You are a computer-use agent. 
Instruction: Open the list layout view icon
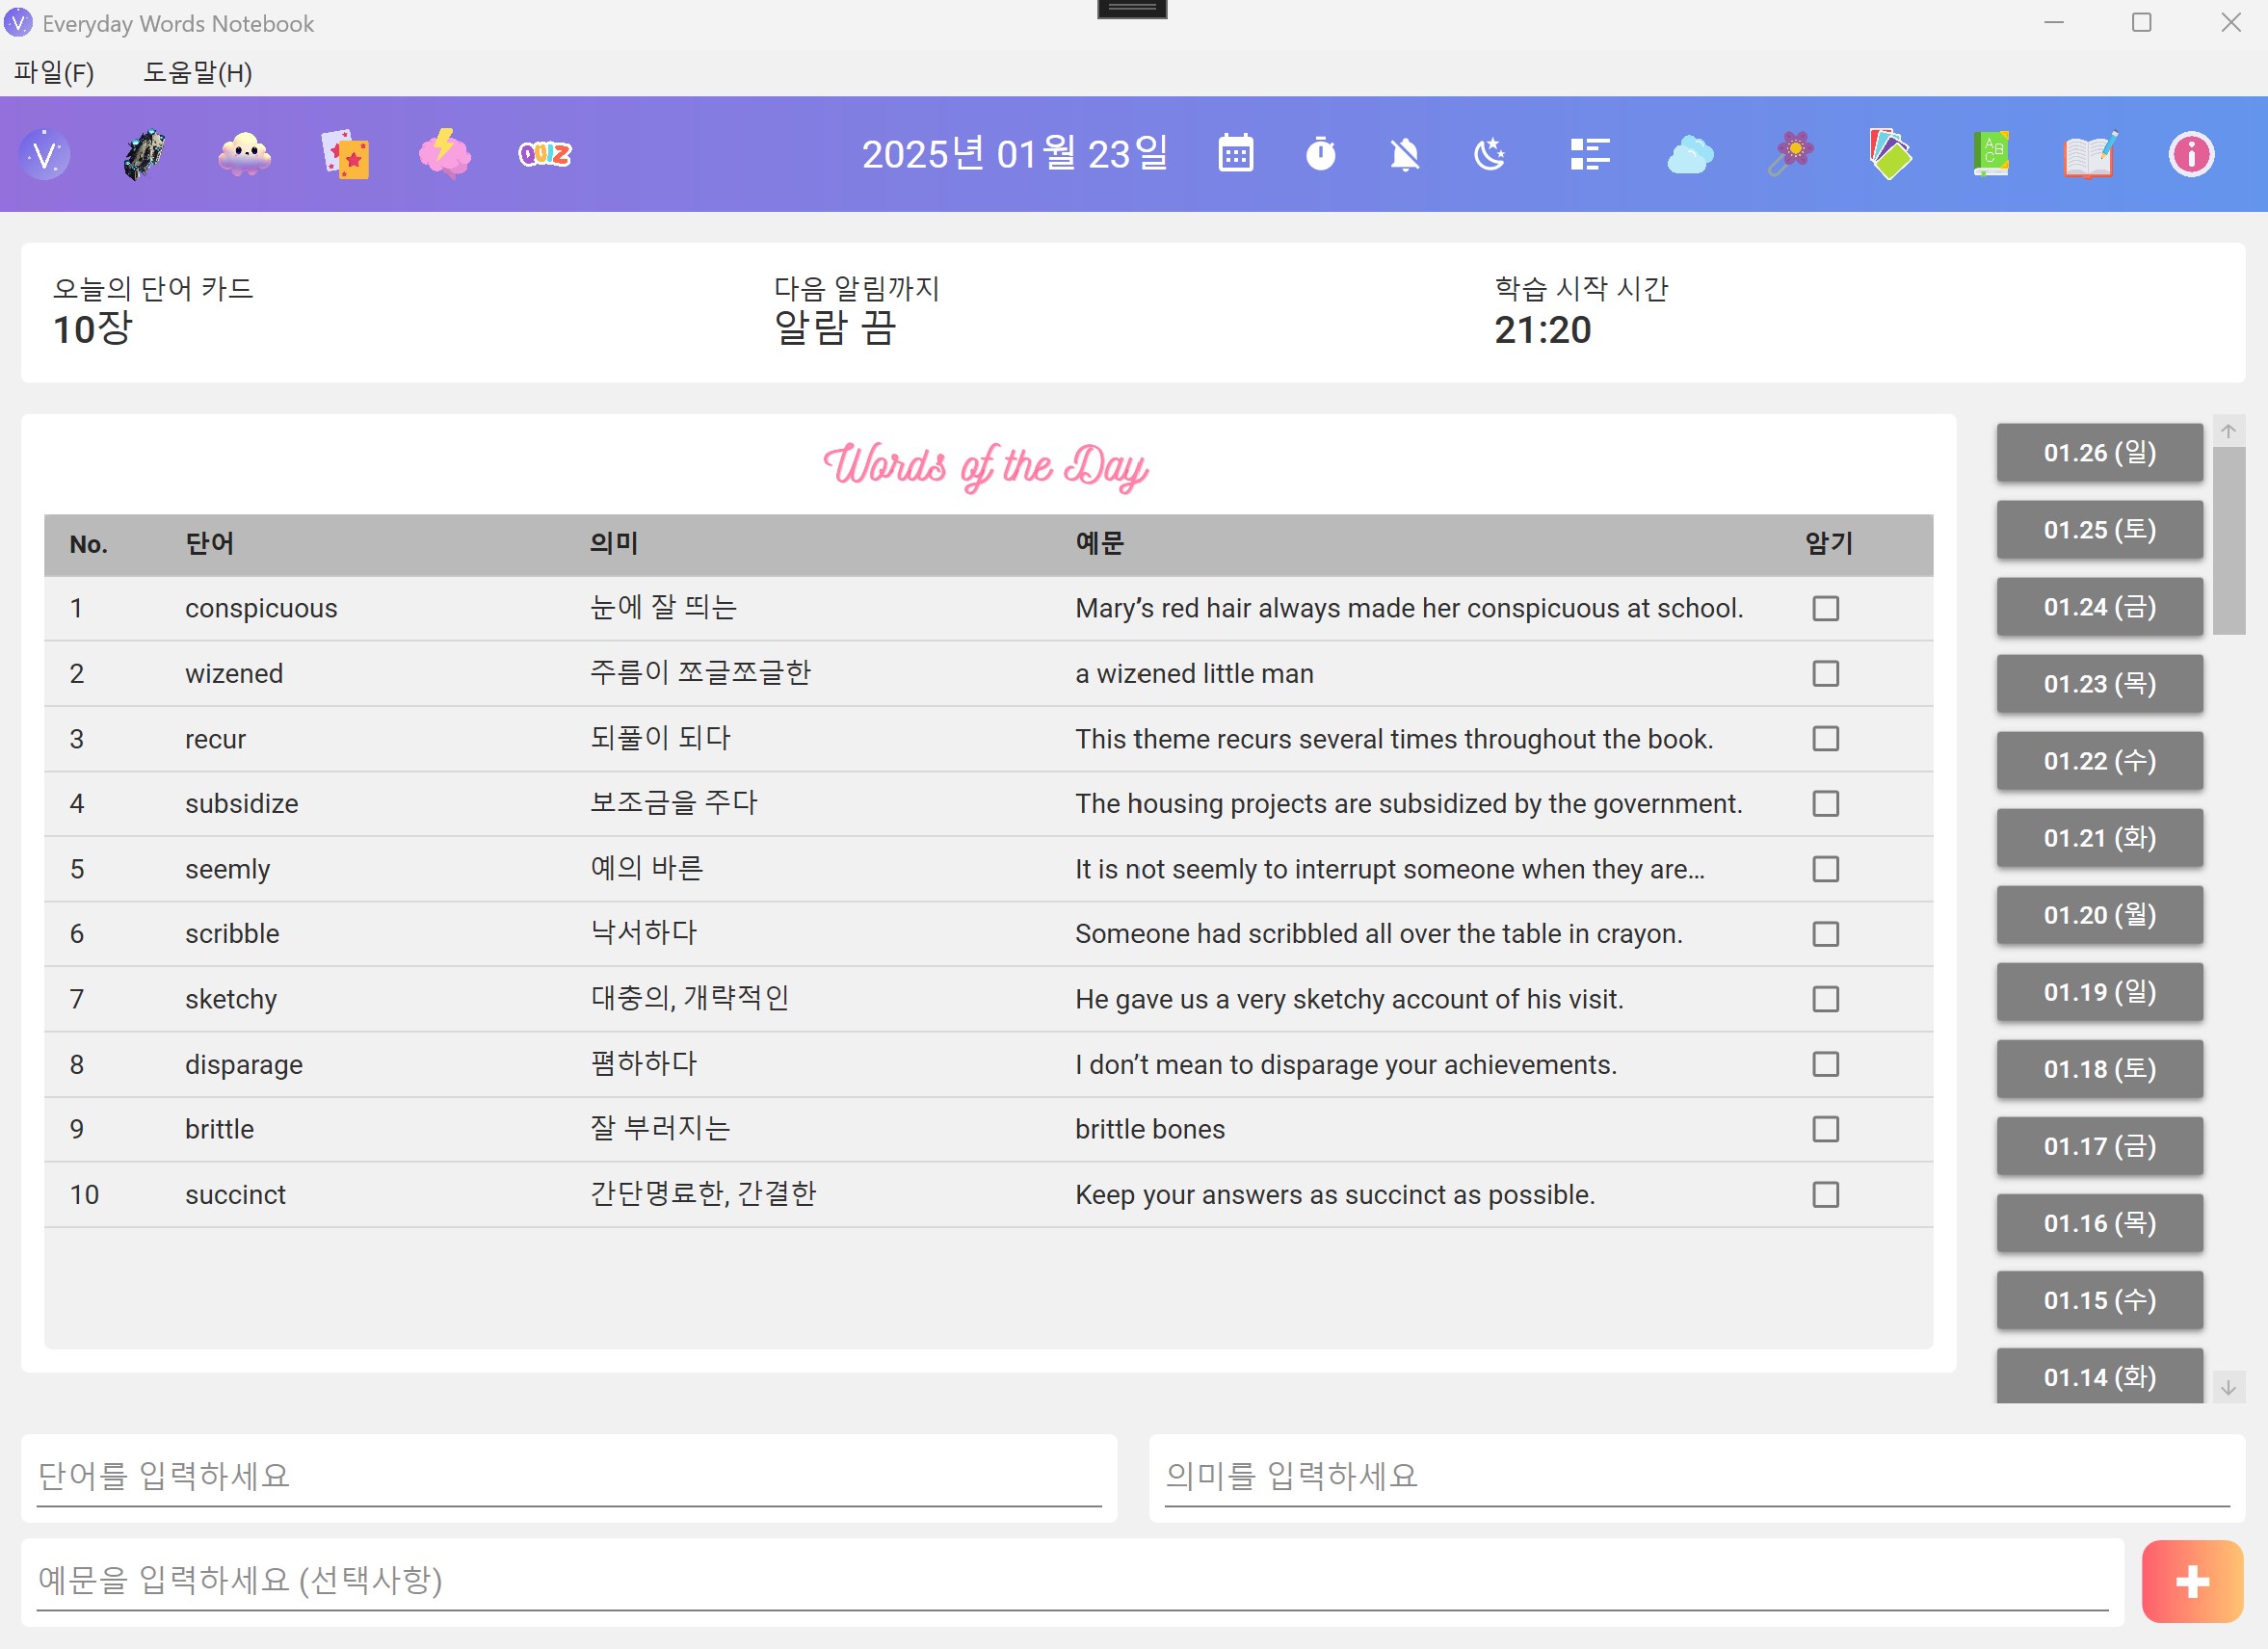click(1589, 154)
